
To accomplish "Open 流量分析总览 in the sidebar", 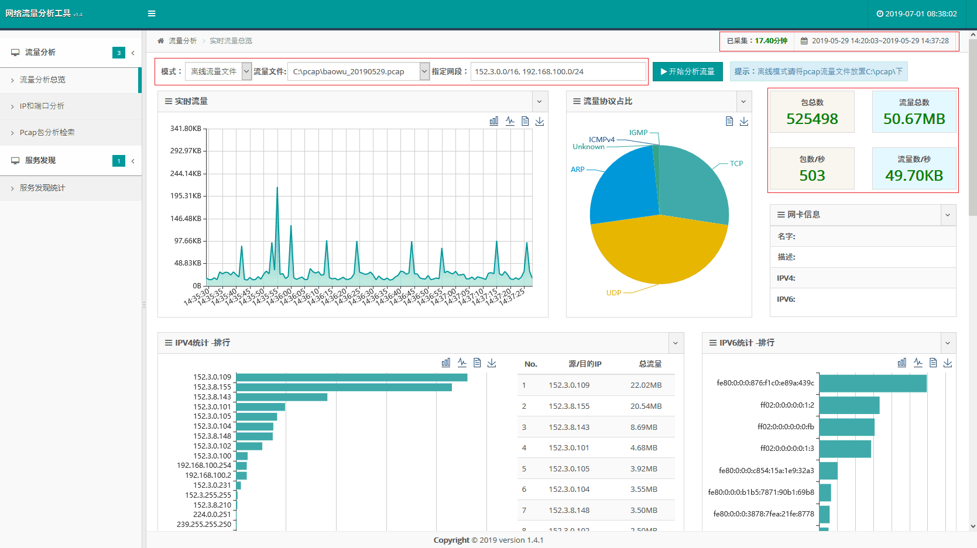I will [43, 80].
